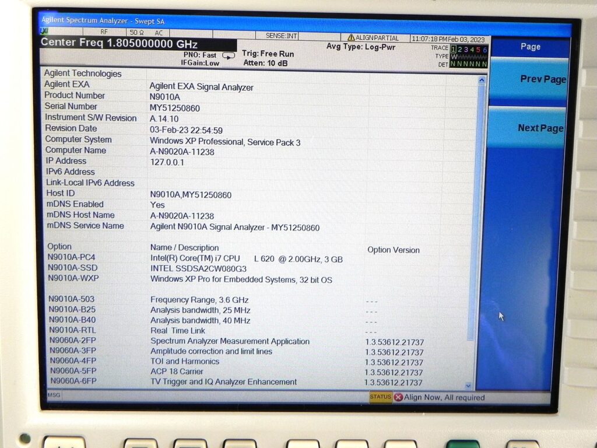Click the AC coupling indicator

pos(159,33)
